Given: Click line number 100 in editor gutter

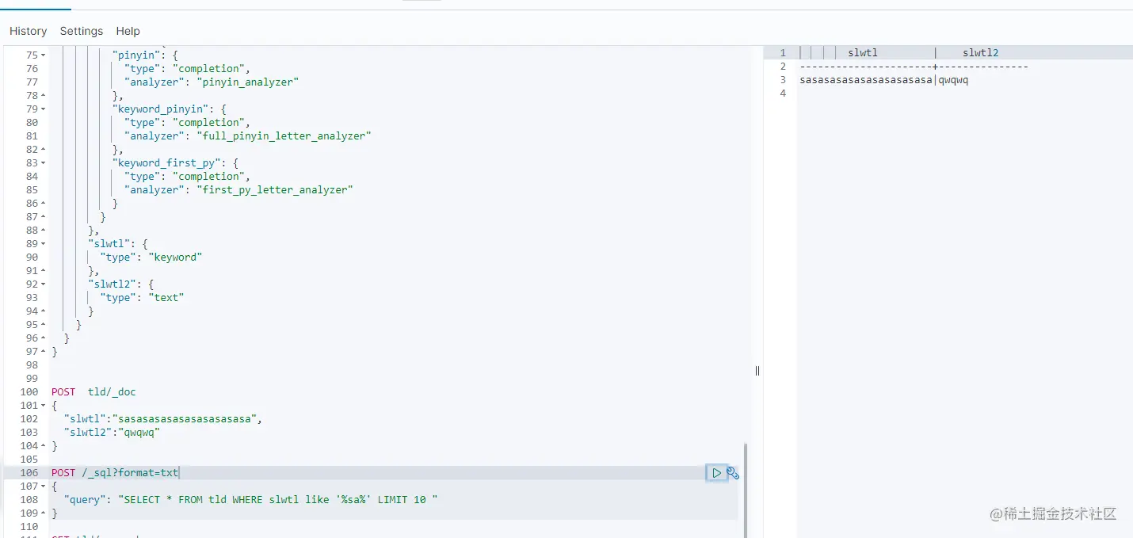Looking at the screenshot, I should pyautogui.click(x=29, y=392).
